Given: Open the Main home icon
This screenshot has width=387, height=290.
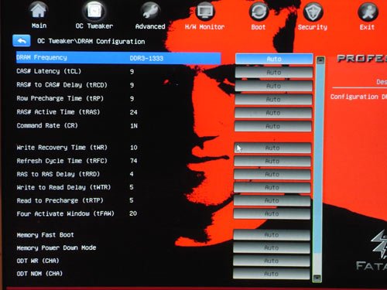Looking at the screenshot, I should pyautogui.click(x=38, y=11).
